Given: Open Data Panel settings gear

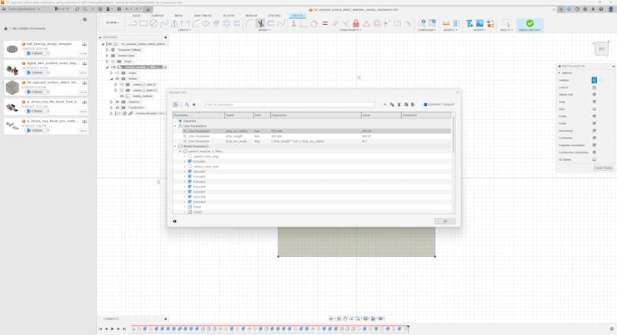Looking at the screenshot, I should click(84, 19).
